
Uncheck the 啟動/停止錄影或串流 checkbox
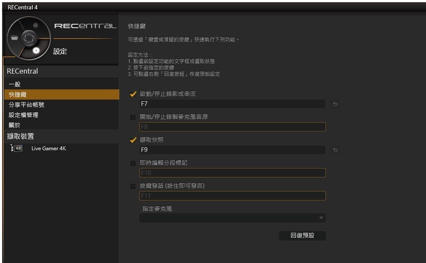tap(133, 94)
